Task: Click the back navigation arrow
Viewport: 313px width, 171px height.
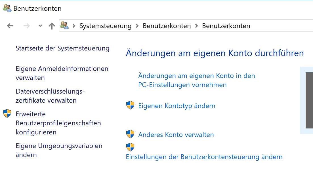Action: [10, 26]
